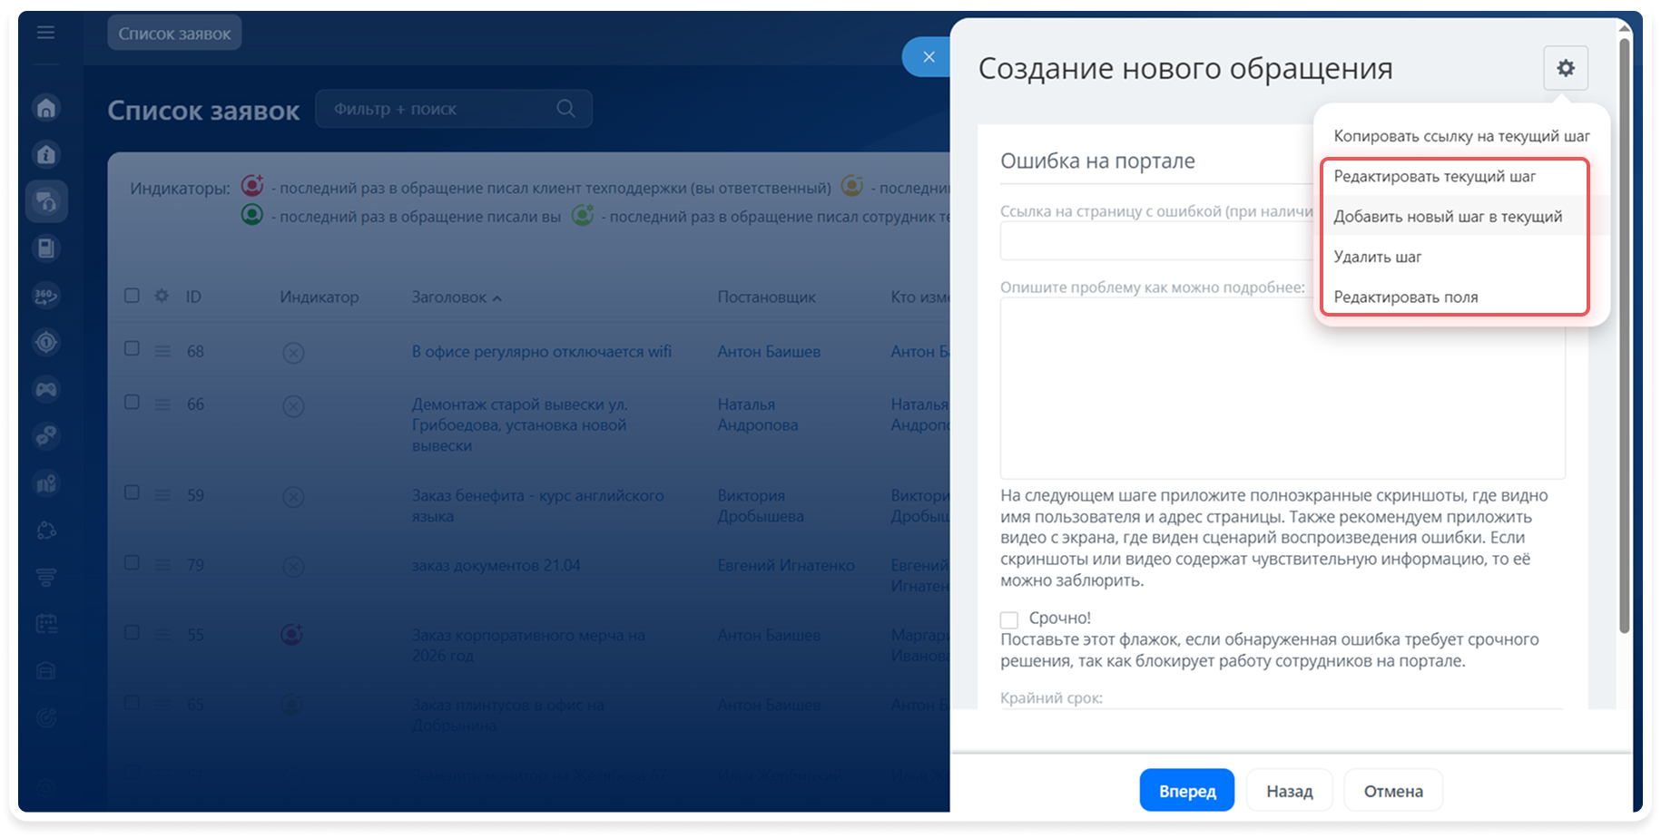1661x838 pixels.
Task: Click the Постановщик column header
Action: tap(767, 297)
